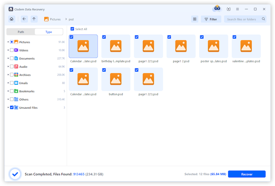Expand the Pictures tree node
The image size is (275, 186).
pyautogui.click(x=8, y=42)
